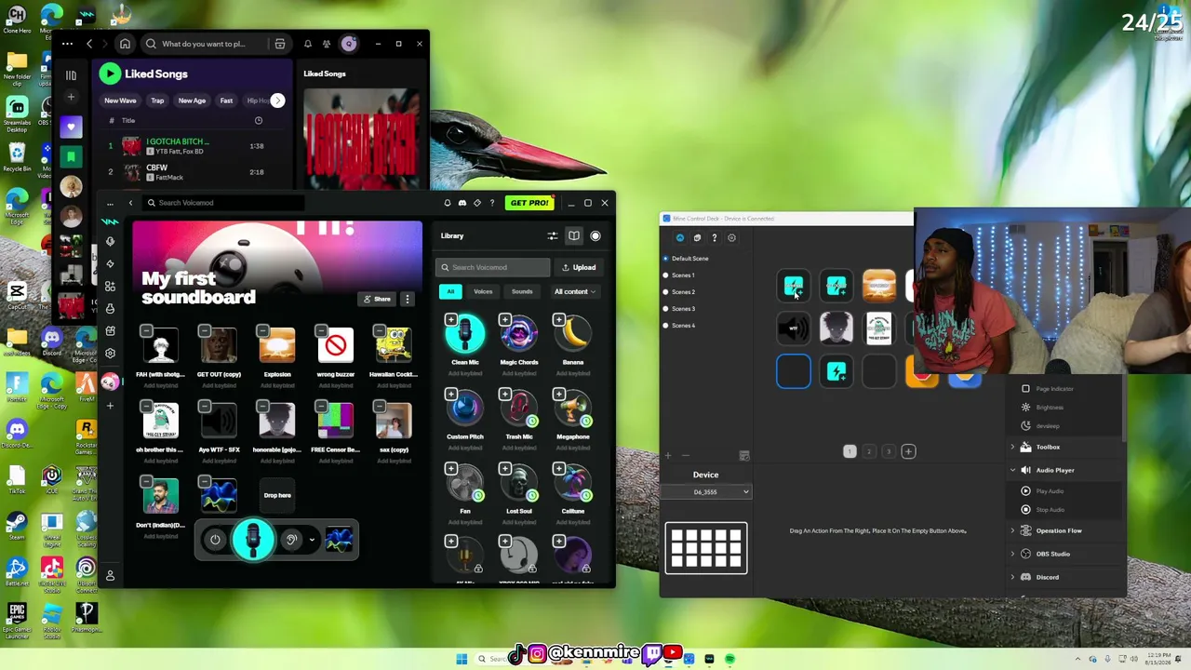Switch to the Sounds tab in Library
This screenshot has height=670, width=1191.
click(x=522, y=291)
